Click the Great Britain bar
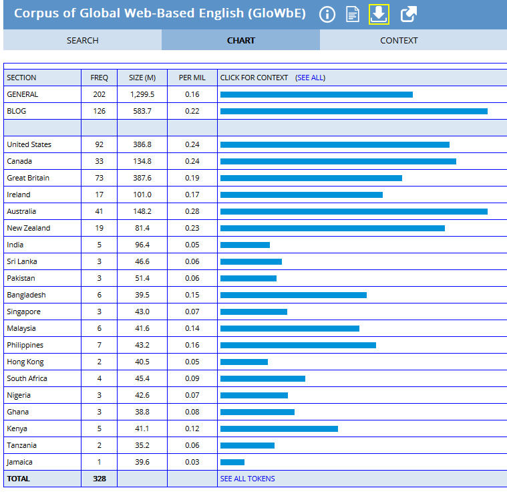 coord(311,178)
